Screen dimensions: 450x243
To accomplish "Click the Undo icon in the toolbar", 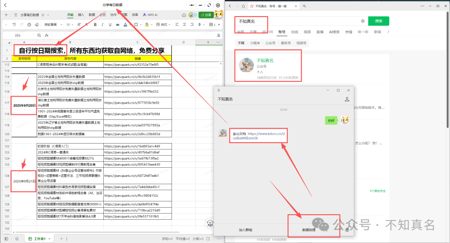I will (14, 25).
